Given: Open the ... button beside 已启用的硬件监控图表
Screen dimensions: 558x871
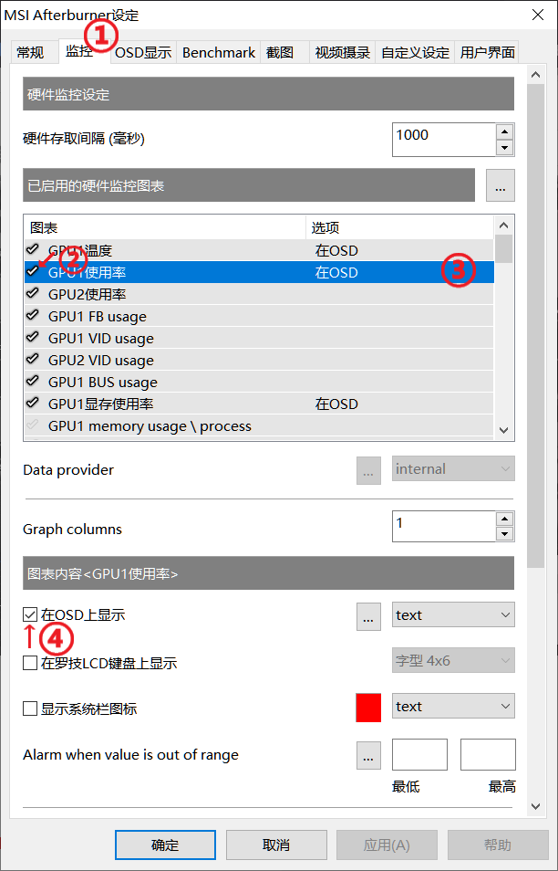Looking at the screenshot, I should tap(501, 185).
